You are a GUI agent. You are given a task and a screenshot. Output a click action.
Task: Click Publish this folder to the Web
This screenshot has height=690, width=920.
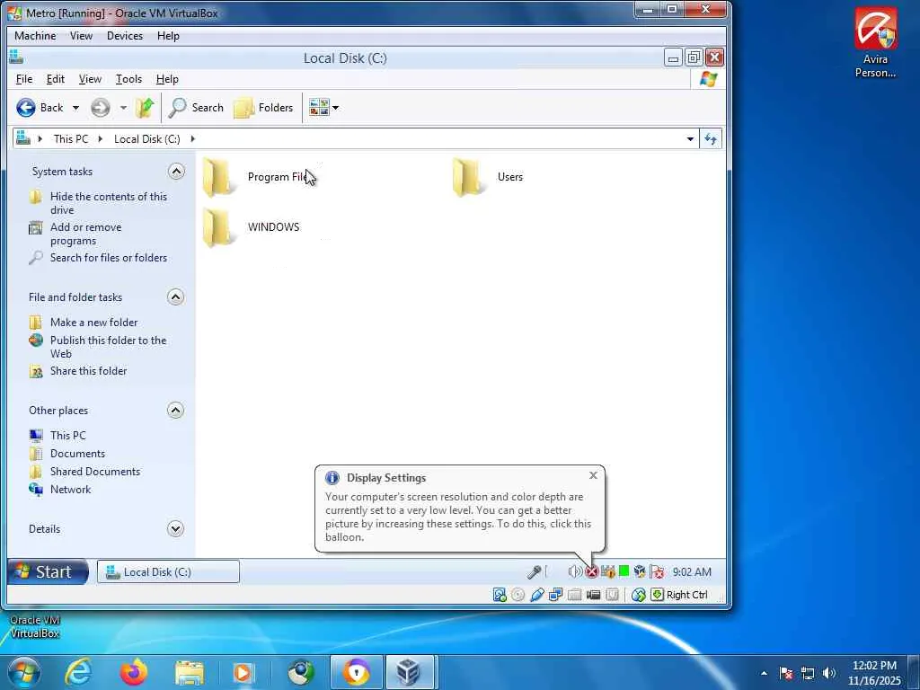click(109, 347)
